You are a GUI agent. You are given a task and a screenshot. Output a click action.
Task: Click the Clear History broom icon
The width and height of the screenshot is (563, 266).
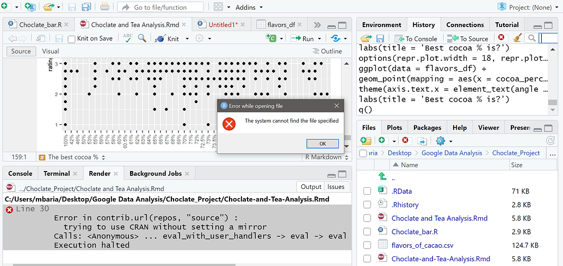(517, 38)
